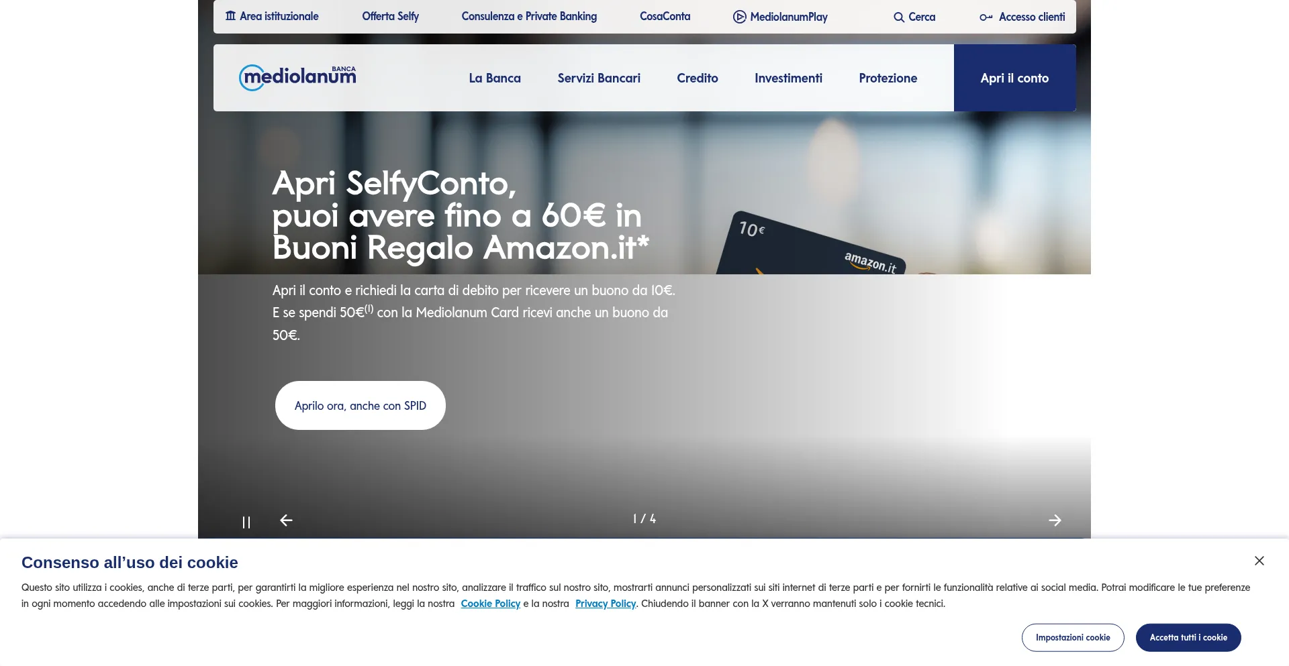The image size is (1289, 666).
Task: Click Aprilo ora, anche con SPID
Action: coord(361,406)
